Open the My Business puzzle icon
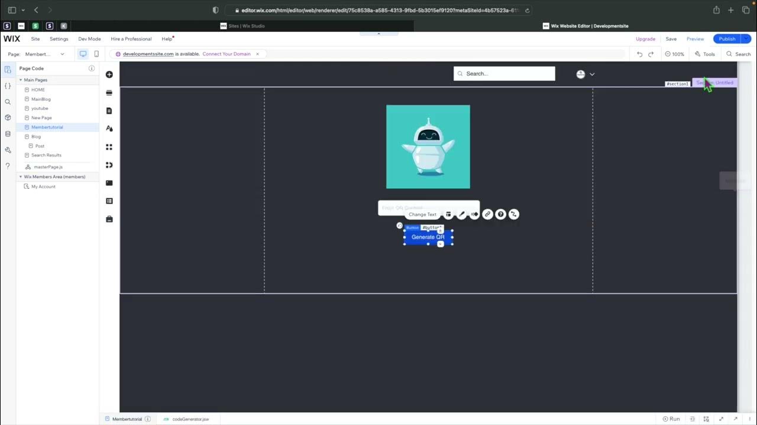Image resolution: width=757 pixels, height=425 pixels. click(109, 165)
